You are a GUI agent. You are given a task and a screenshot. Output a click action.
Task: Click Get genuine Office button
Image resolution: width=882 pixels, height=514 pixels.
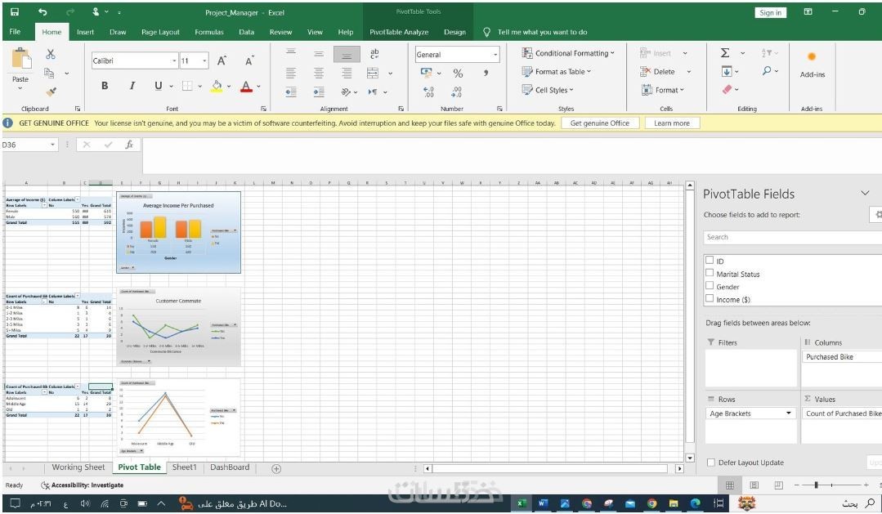point(600,123)
